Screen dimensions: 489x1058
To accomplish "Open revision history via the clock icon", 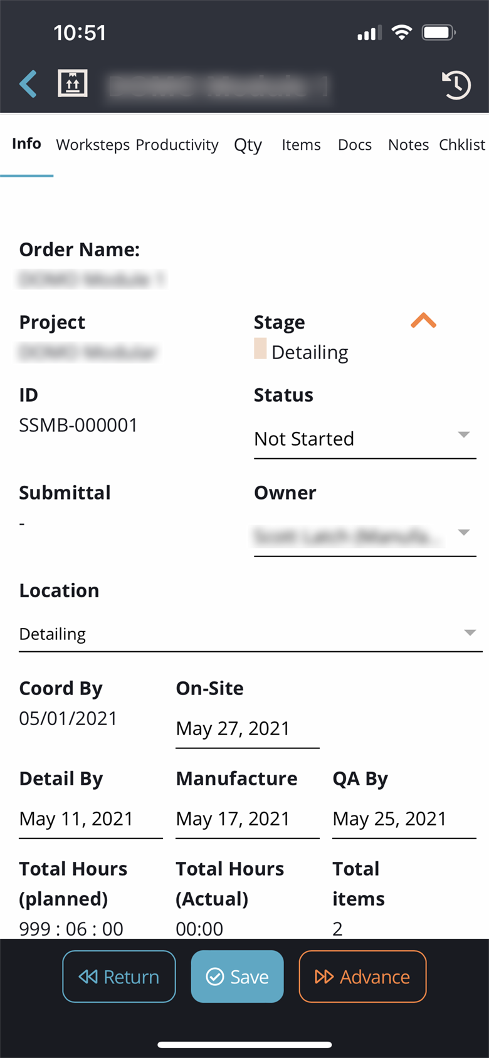I will coord(457,85).
